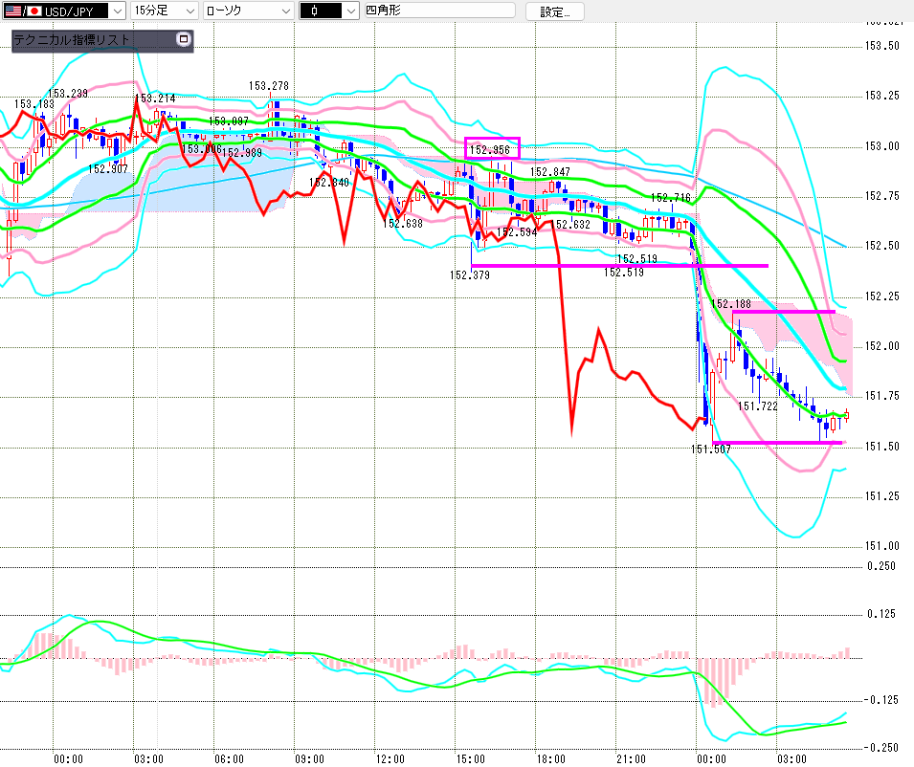This screenshot has height=767, width=914.
Task: Click the Japan flag icon
Action: [34, 11]
